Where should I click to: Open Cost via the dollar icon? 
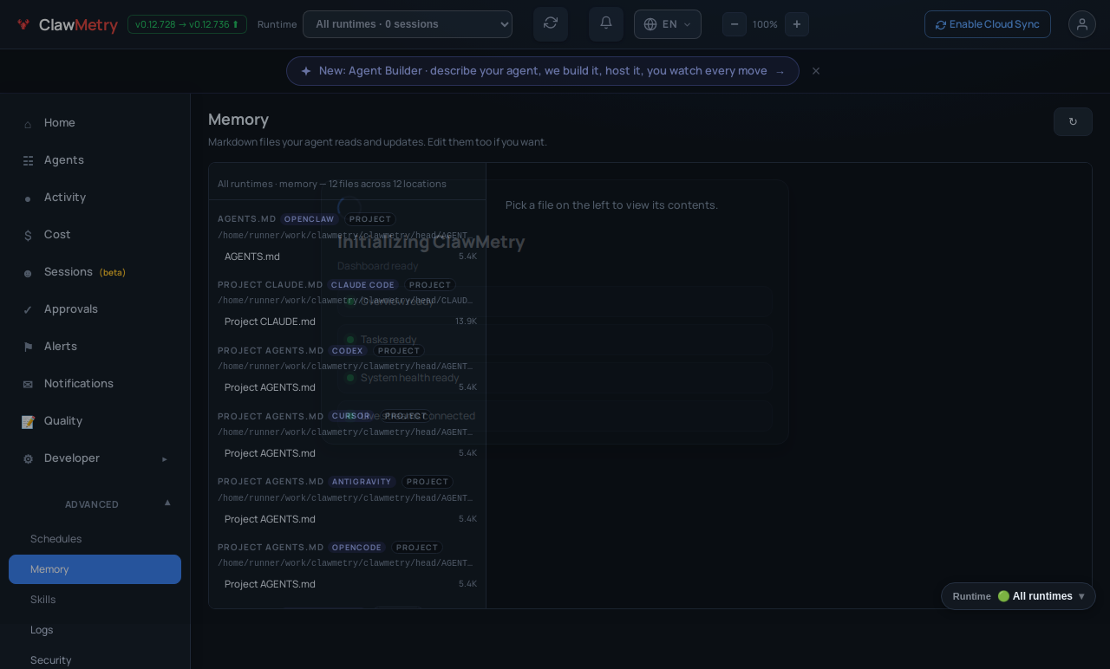pyautogui.click(x=28, y=235)
